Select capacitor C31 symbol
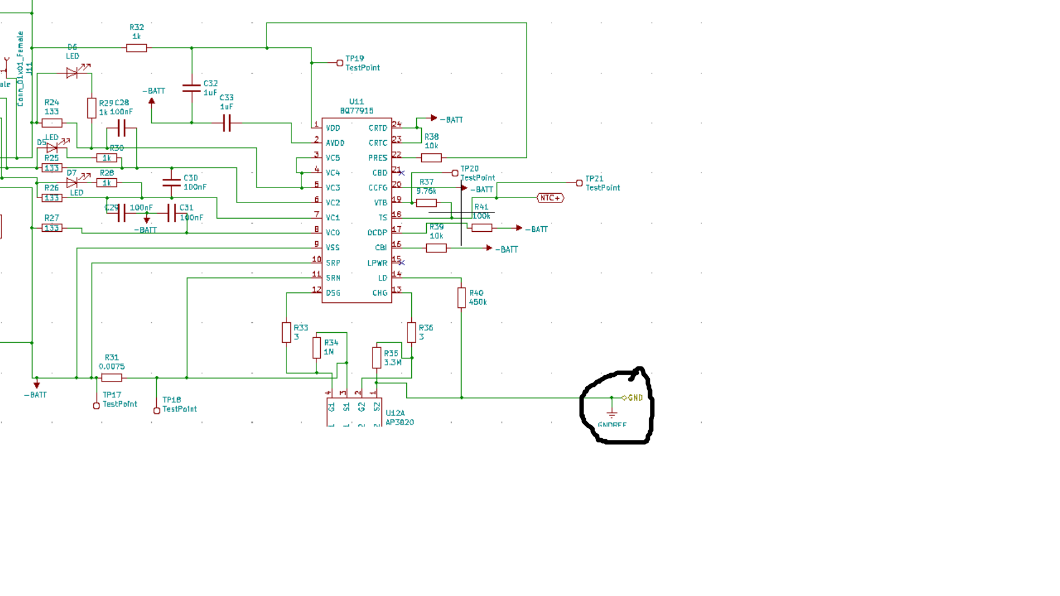The height and width of the screenshot is (596, 1060). (172, 213)
